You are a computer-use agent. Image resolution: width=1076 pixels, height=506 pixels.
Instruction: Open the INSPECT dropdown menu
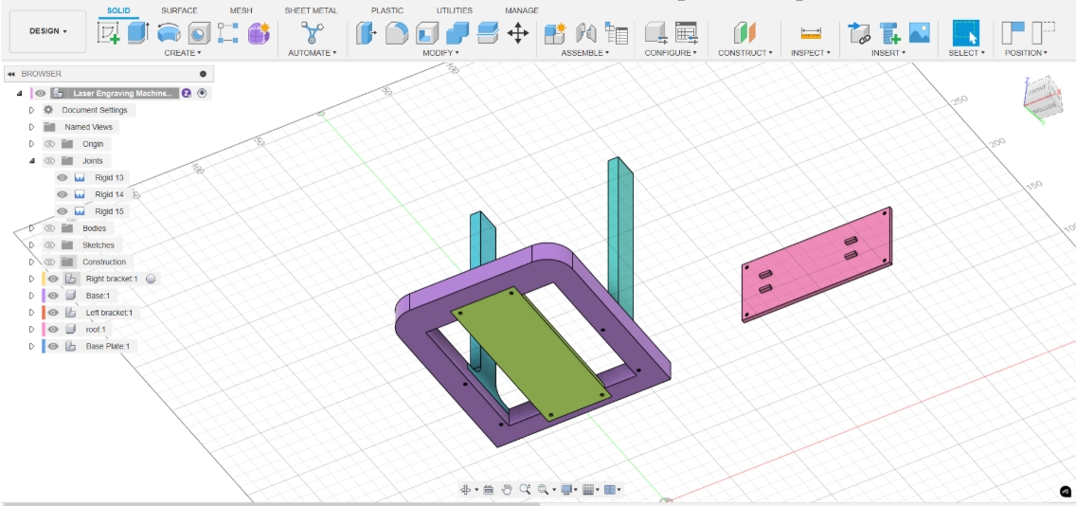pos(811,53)
